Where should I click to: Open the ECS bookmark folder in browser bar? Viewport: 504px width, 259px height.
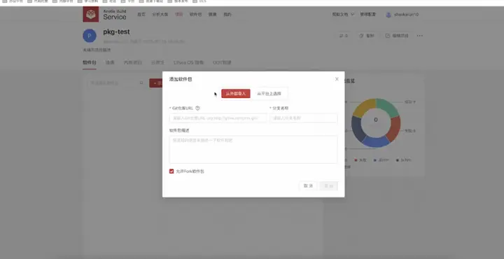point(199,1)
